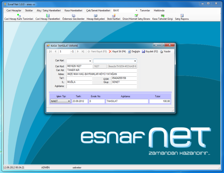Go to last record arrow

(x=83, y=52)
